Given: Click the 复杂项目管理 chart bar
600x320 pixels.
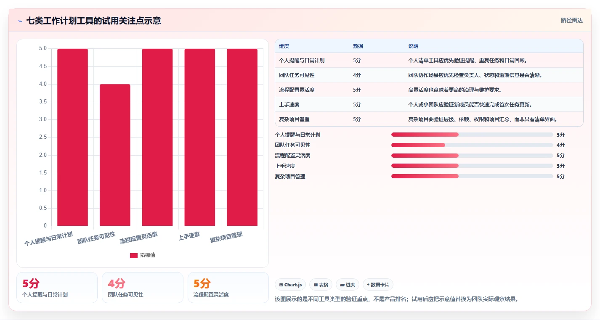Looking at the screenshot, I should click(242, 138).
